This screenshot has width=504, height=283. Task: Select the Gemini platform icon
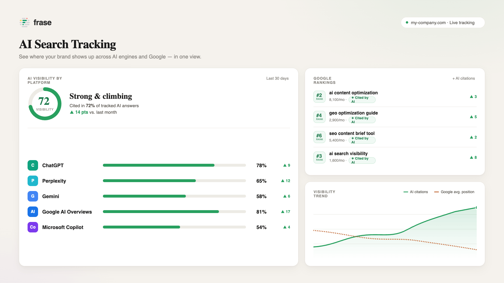[33, 196]
